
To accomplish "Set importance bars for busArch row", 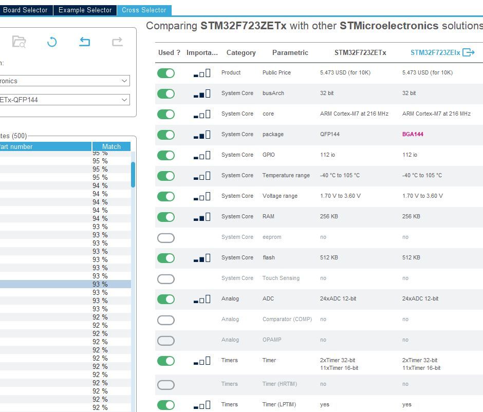I will [202, 93].
